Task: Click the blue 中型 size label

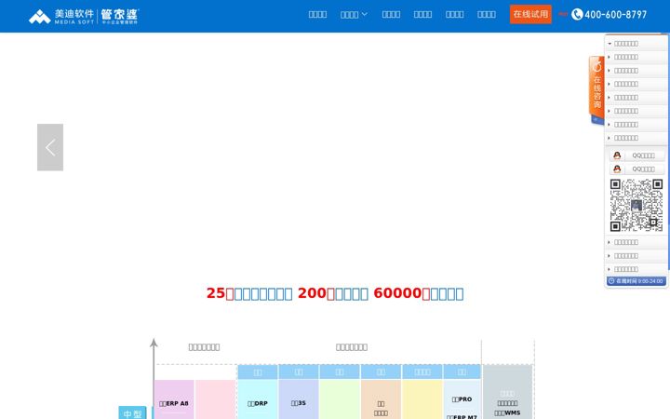Action: point(132,413)
